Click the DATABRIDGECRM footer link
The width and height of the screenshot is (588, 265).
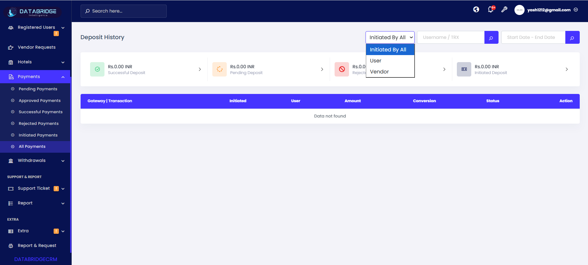click(36, 259)
